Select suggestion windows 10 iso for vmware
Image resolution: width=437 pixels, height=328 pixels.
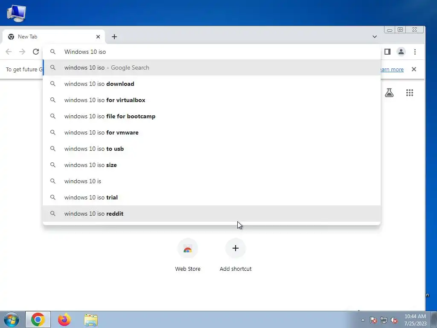click(x=212, y=132)
